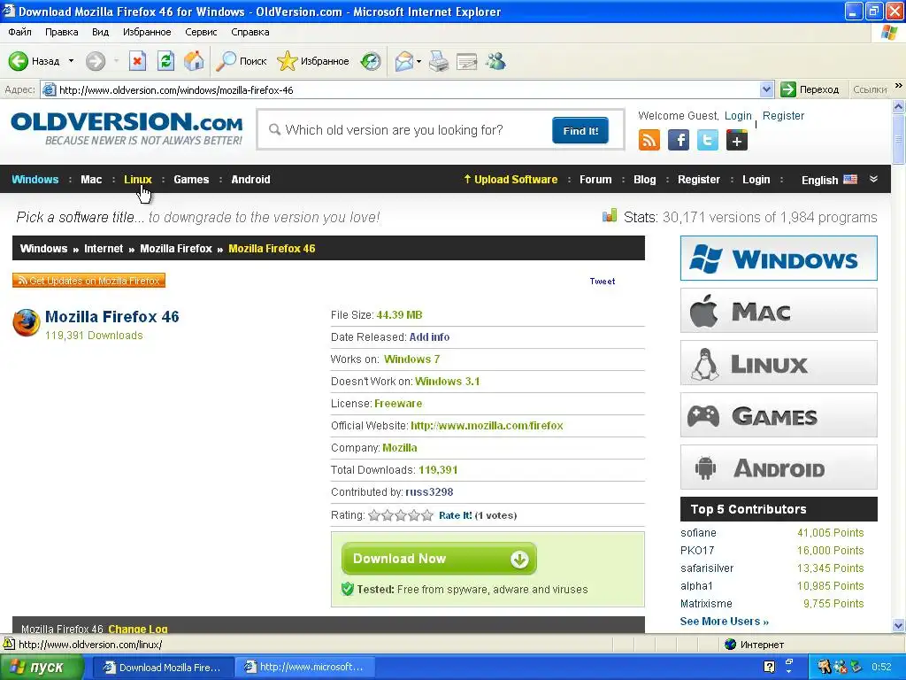906x680 pixels.
Task: Open the Вид menu
Action: coord(101,32)
